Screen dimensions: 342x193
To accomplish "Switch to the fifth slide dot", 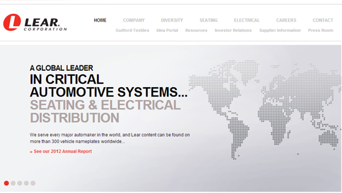I will (x=33, y=183).
